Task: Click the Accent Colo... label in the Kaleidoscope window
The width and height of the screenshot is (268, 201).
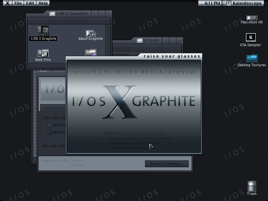Action: pos(54,146)
